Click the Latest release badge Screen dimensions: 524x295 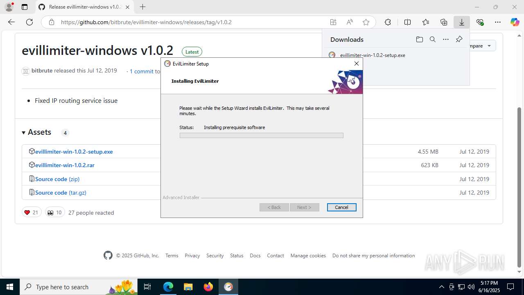192,52
